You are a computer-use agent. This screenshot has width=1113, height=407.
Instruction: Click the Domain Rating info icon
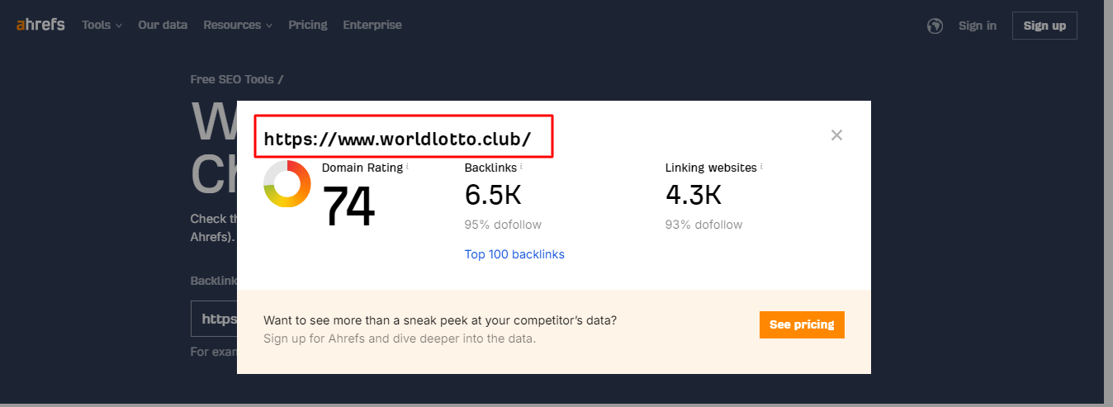pyautogui.click(x=407, y=167)
